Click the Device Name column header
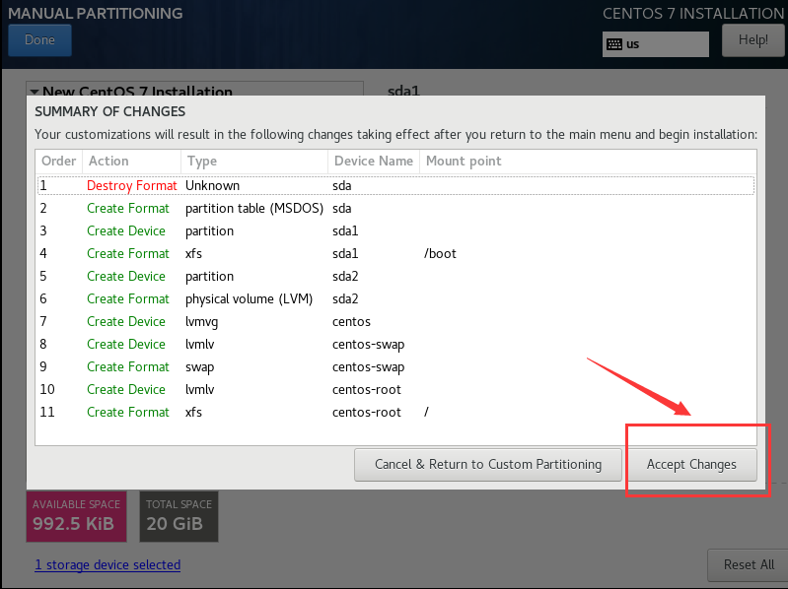788x589 pixels. point(374,162)
